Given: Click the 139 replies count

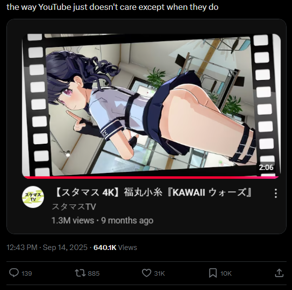Looking at the screenshot, I should pos(27,273).
